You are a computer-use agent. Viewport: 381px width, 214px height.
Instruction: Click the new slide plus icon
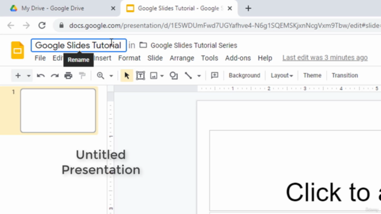pos(18,75)
